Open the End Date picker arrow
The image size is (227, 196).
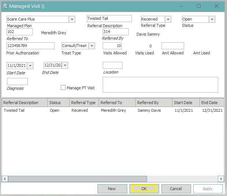point(65,65)
